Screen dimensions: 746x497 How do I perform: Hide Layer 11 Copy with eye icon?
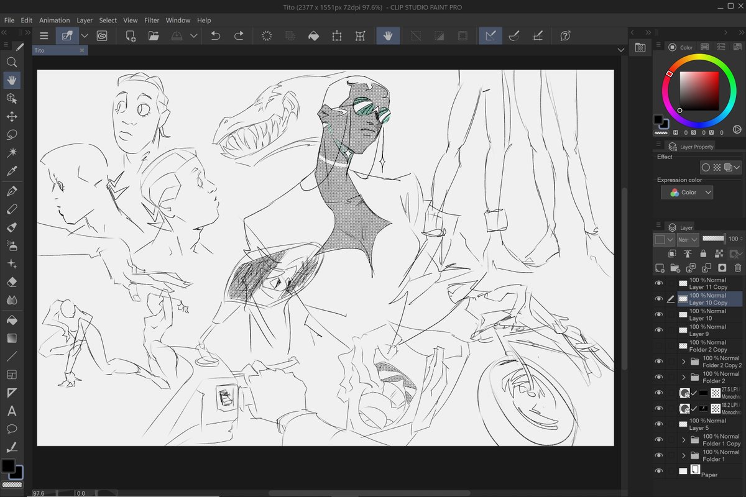[x=659, y=283]
